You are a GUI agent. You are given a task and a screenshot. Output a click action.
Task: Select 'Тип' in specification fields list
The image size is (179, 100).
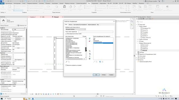tap(94, 38)
